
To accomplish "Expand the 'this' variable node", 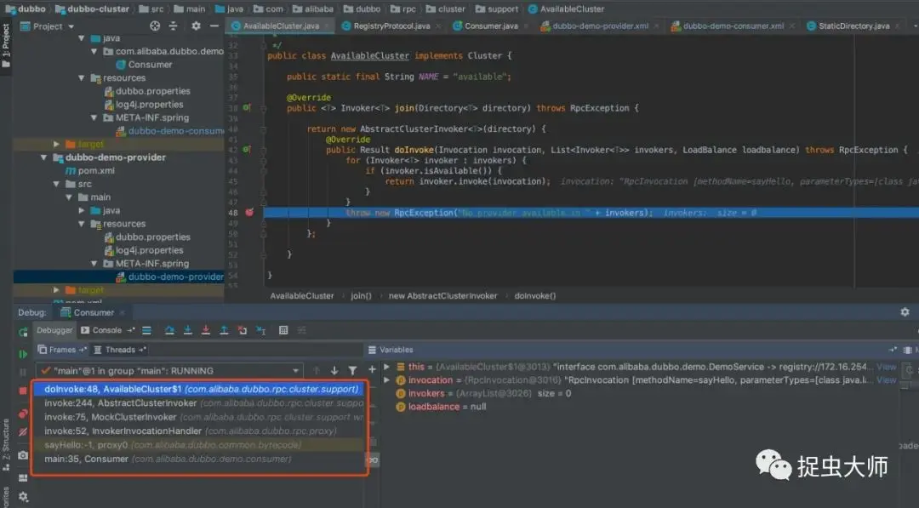I will point(387,367).
